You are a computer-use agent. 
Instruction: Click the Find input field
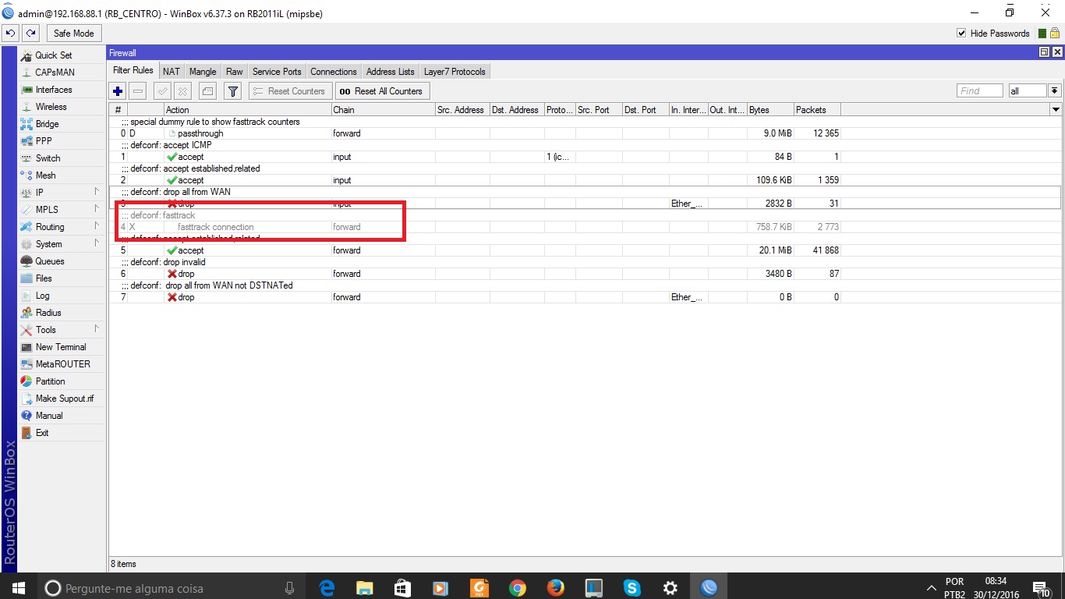[980, 91]
